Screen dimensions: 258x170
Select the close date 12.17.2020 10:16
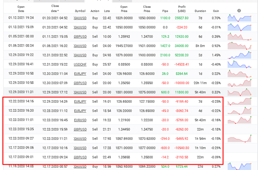[x=55, y=148]
